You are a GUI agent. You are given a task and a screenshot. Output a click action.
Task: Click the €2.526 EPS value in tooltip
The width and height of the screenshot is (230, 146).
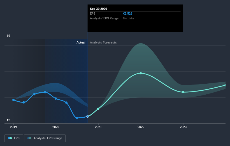(x=128, y=13)
